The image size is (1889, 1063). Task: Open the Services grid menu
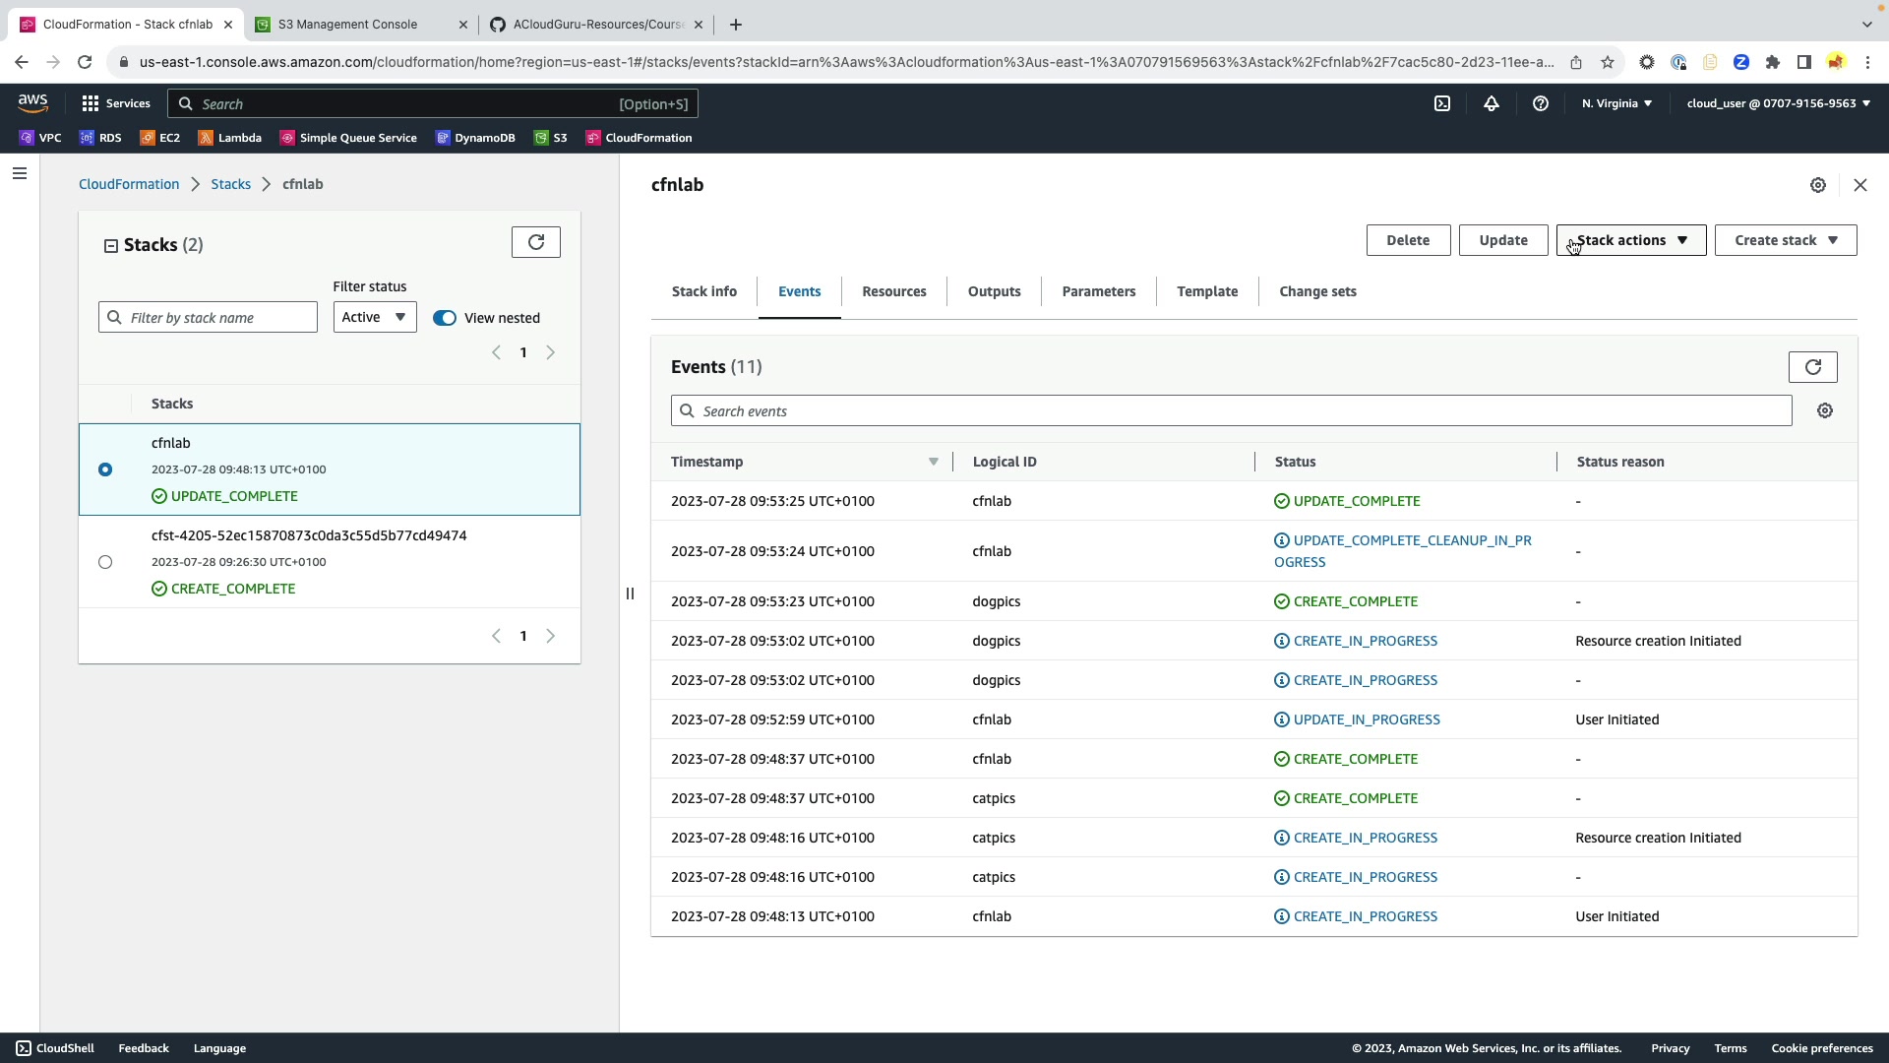115,103
